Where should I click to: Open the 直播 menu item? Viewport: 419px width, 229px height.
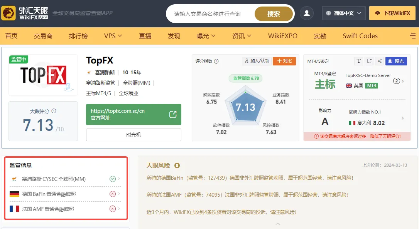[145, 36]
